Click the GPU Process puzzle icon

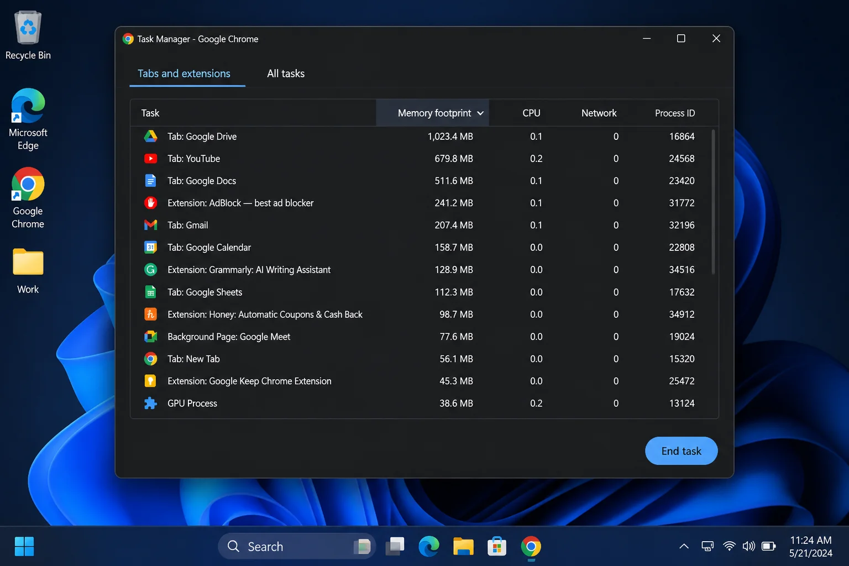150,403
